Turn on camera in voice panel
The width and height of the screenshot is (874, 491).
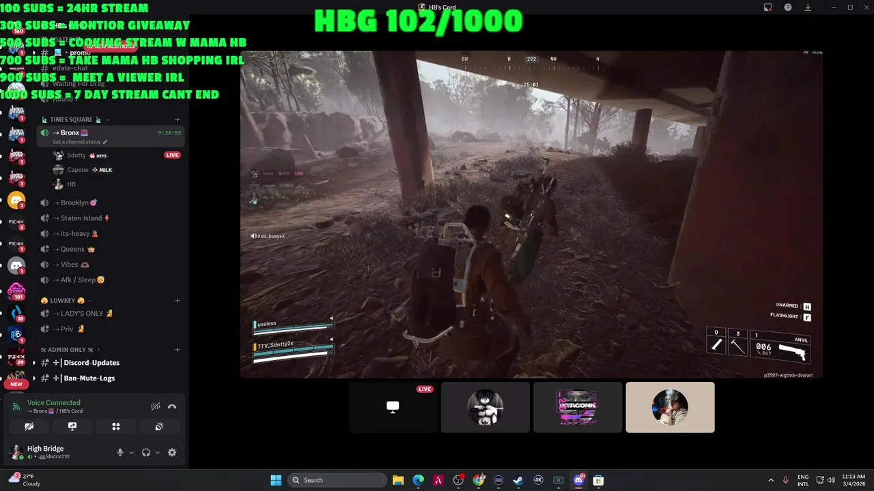(29, 426)
